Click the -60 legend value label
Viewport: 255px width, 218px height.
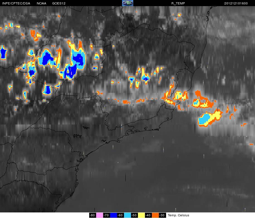click(120, 215)
